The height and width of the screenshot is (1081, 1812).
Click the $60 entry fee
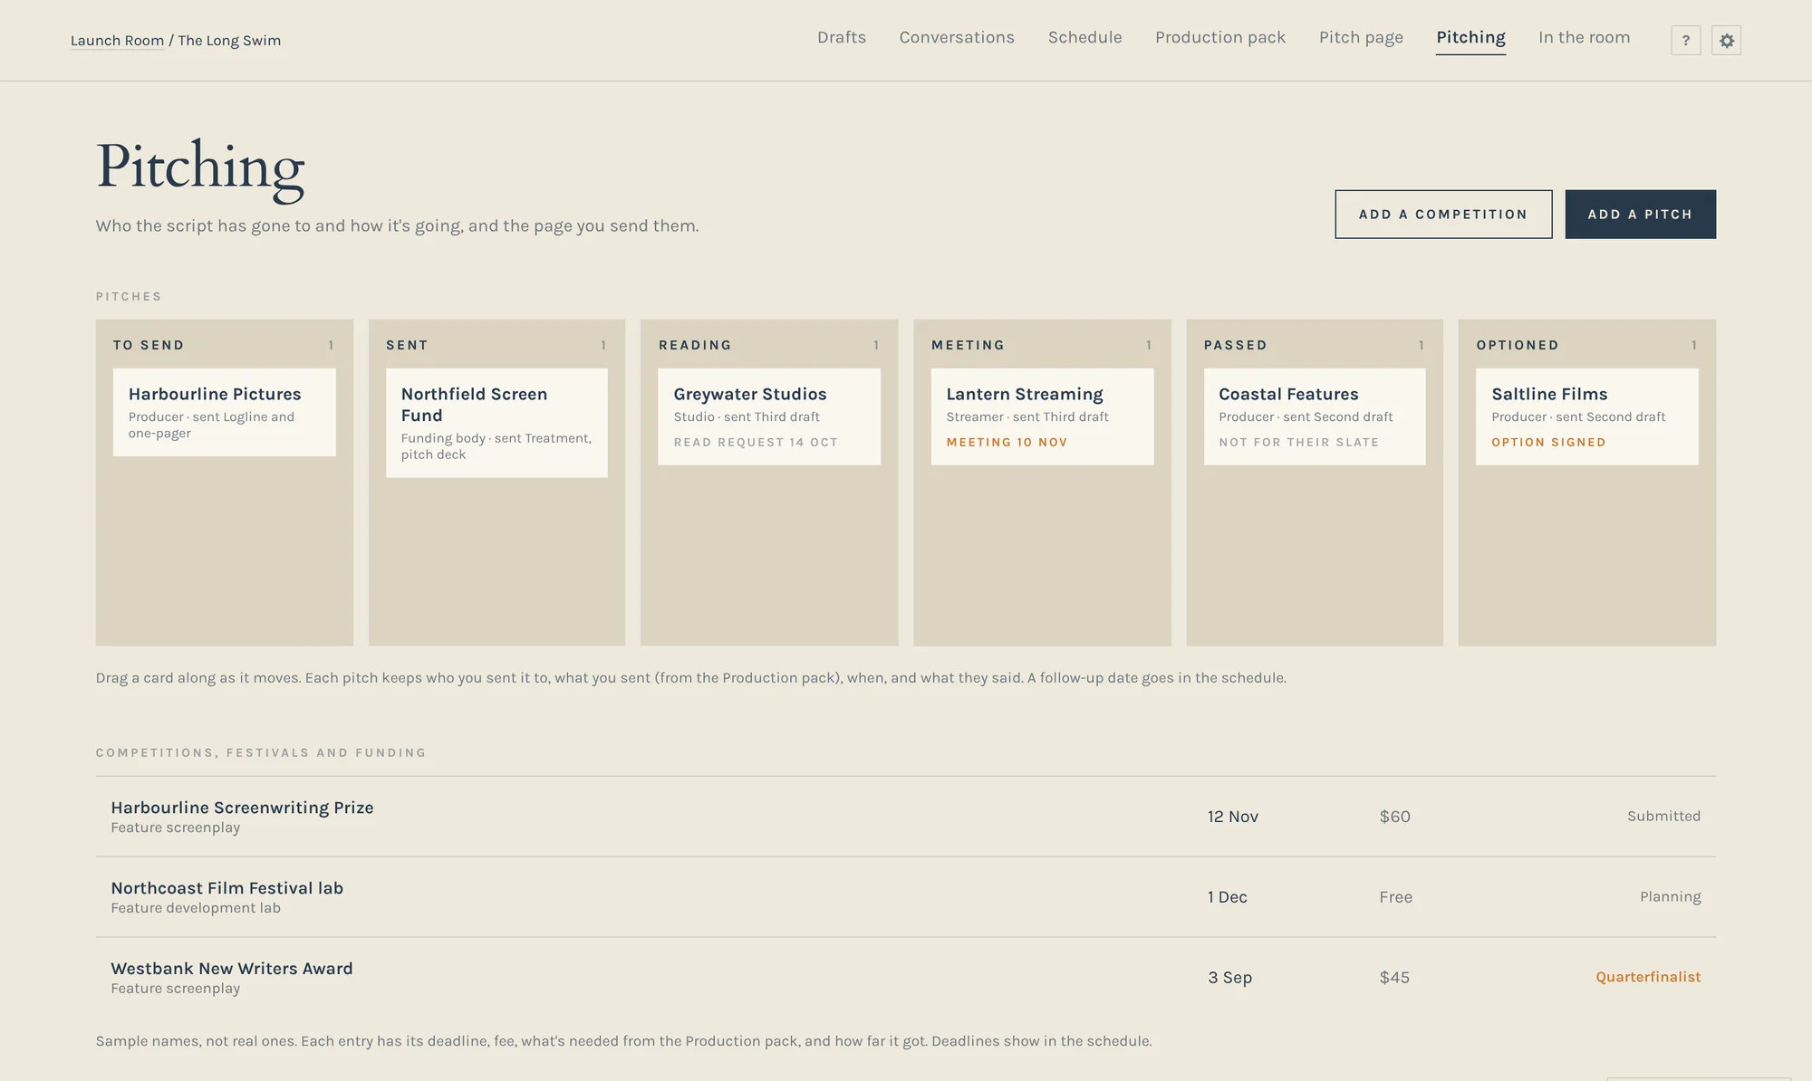click(1394, 817)
